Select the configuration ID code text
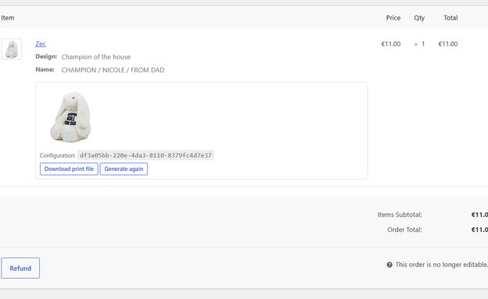Viewport: 488px width, 299px height. coord(145,155)
